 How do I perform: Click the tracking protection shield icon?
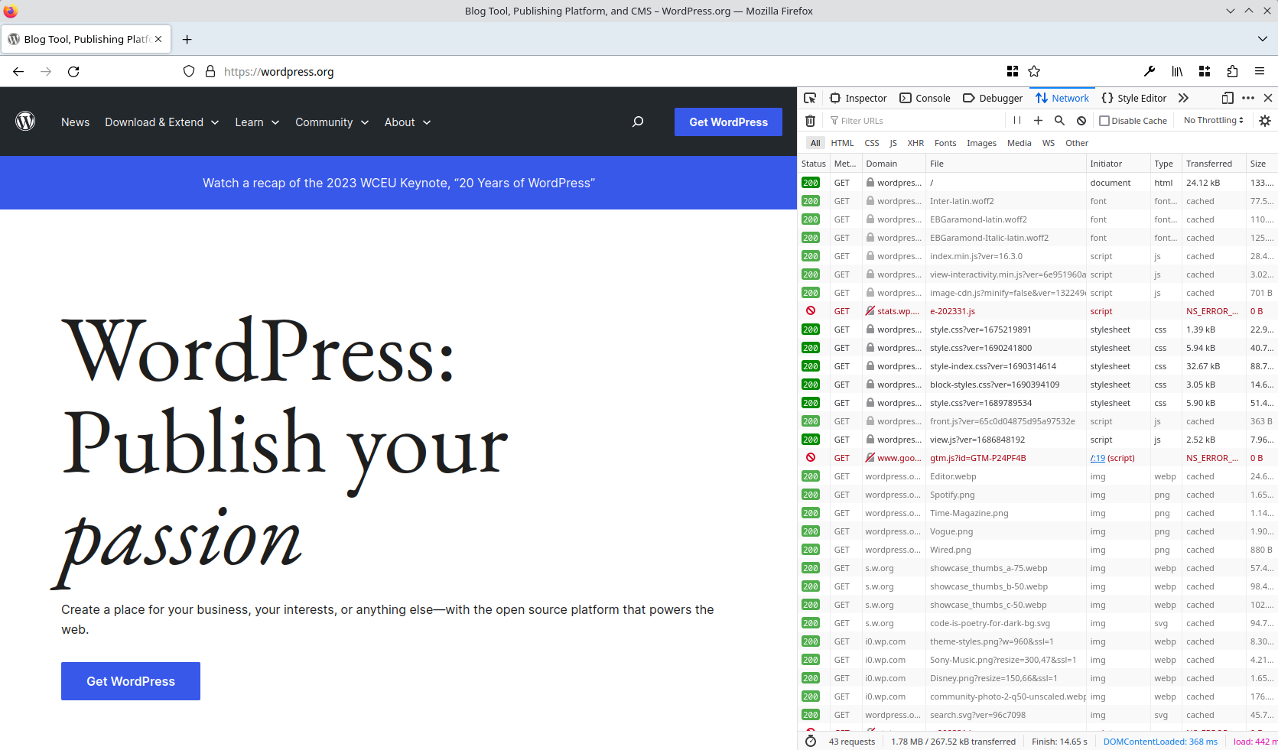point(189,72)
